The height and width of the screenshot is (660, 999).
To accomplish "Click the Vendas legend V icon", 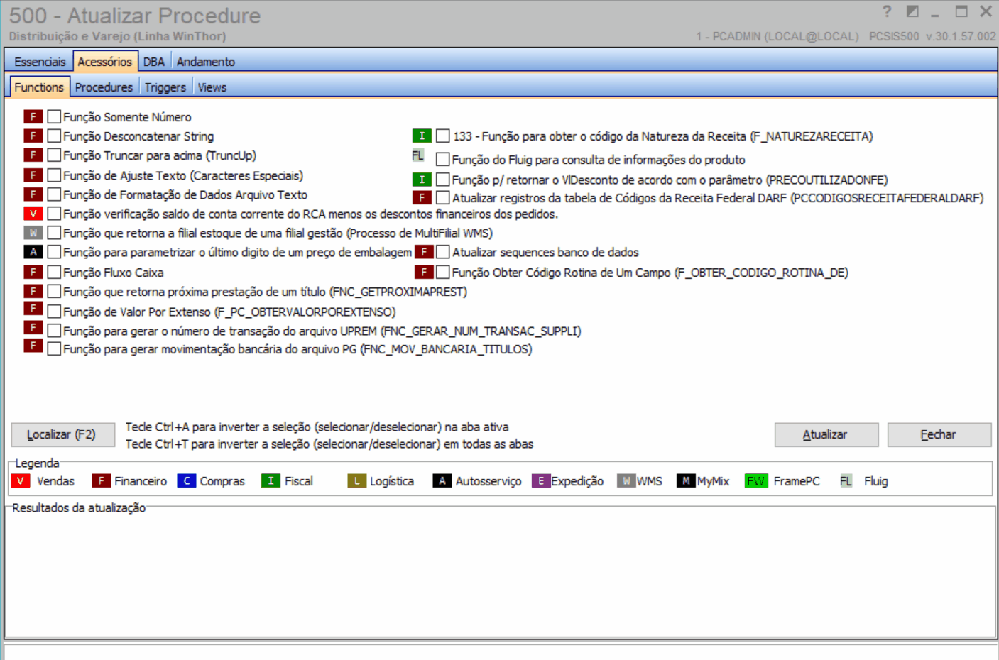I will tap(21, 481).
